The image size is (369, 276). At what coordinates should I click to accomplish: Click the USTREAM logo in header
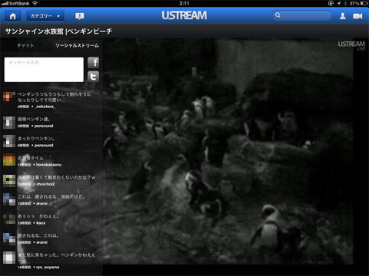tap(184, 15)
